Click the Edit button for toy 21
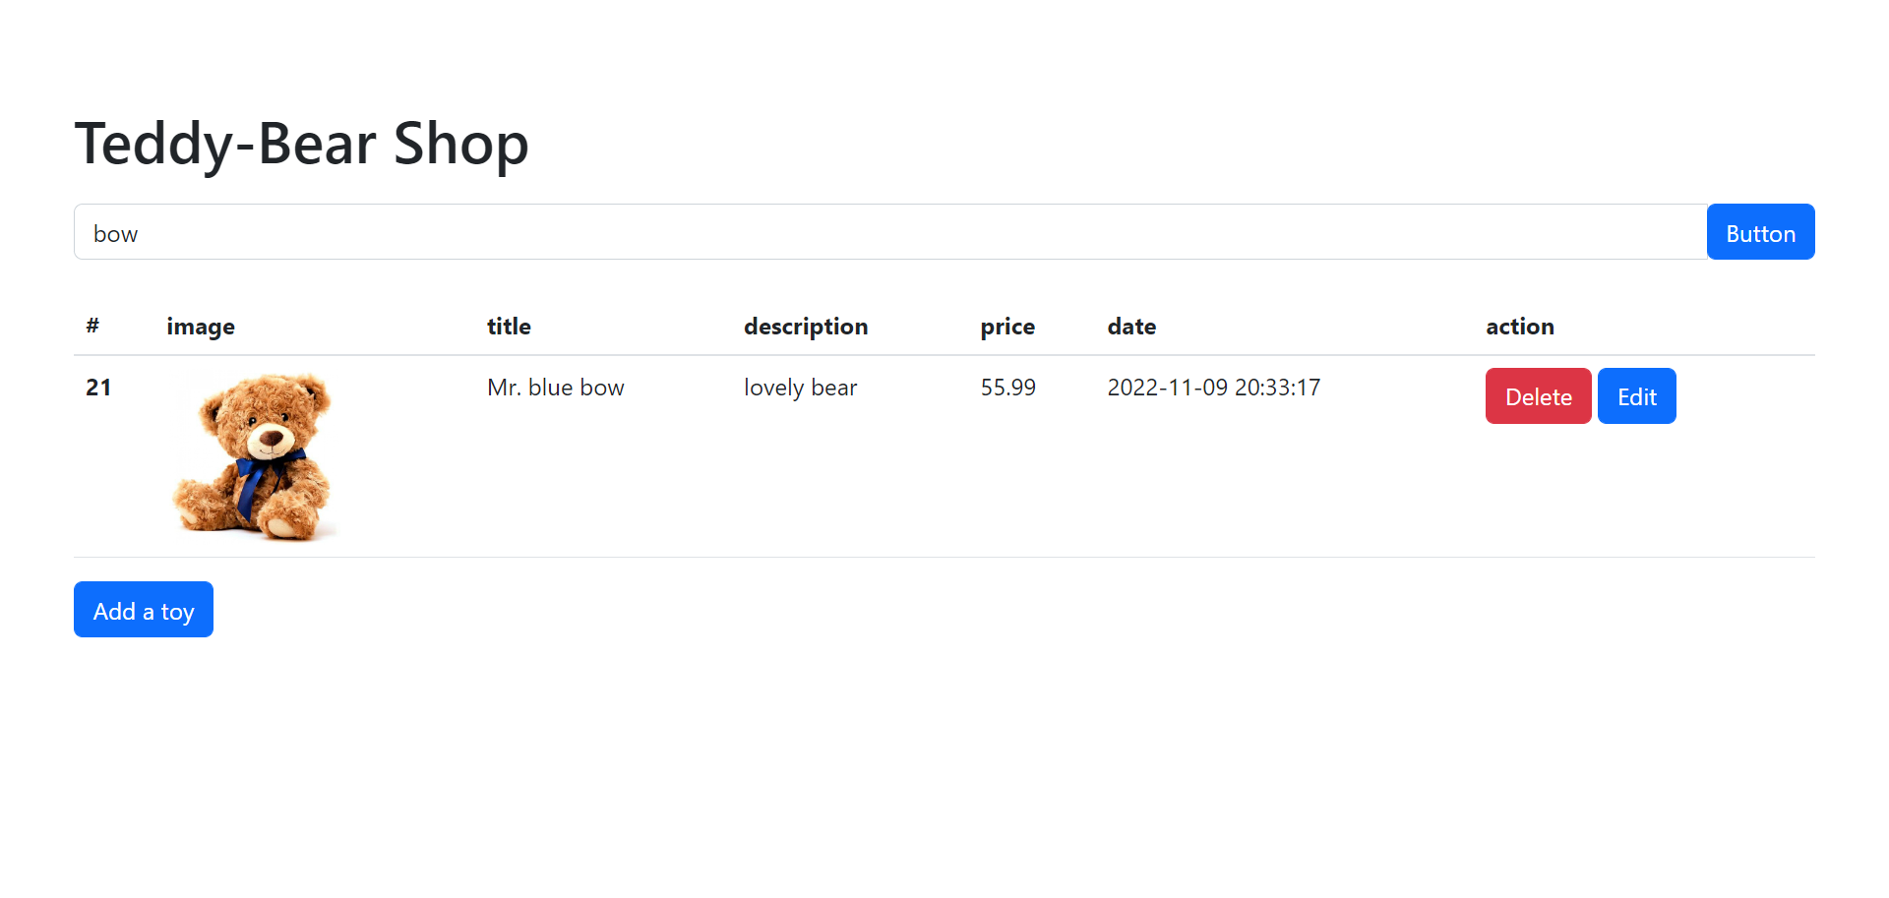This screenshot has width=1889, height=898. [1636, 395]
